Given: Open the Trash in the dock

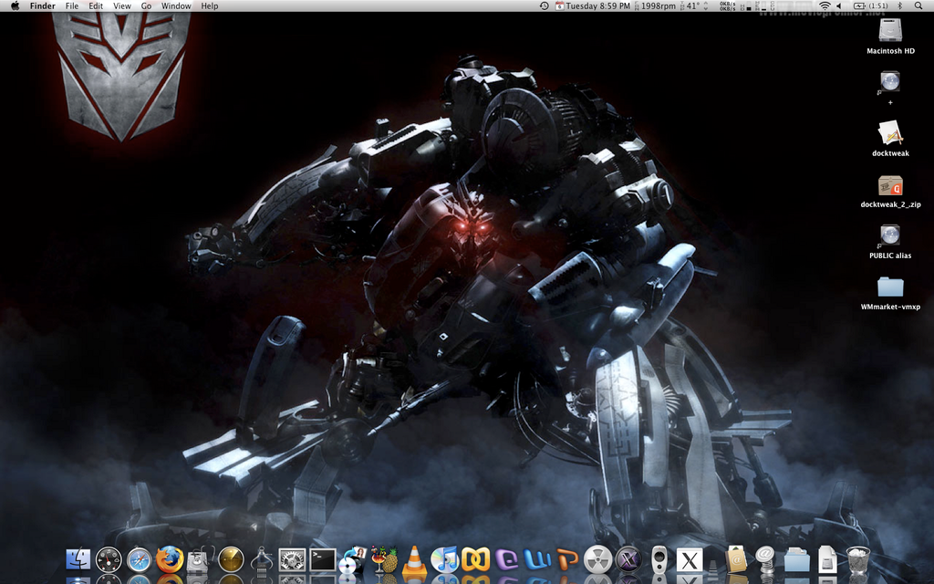Looking at the screenshot, I should tap(857, 560).
